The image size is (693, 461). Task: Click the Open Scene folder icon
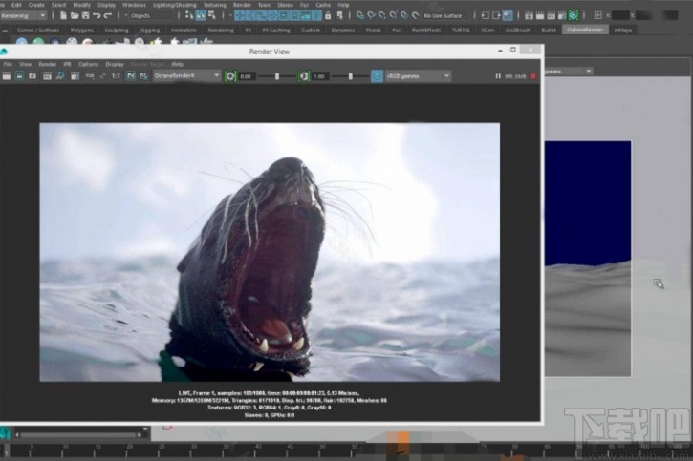click(x=74, y=16)
